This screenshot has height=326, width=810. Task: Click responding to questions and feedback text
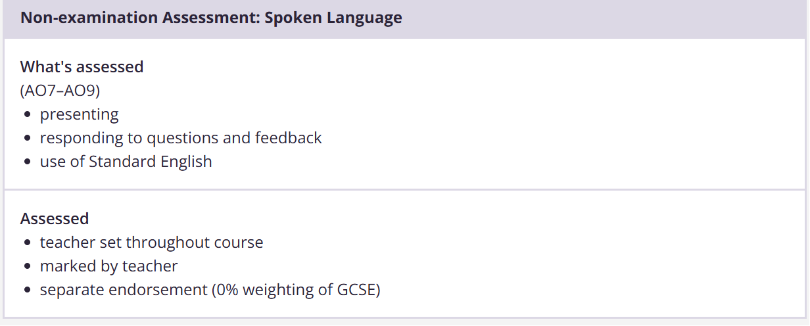181,138
